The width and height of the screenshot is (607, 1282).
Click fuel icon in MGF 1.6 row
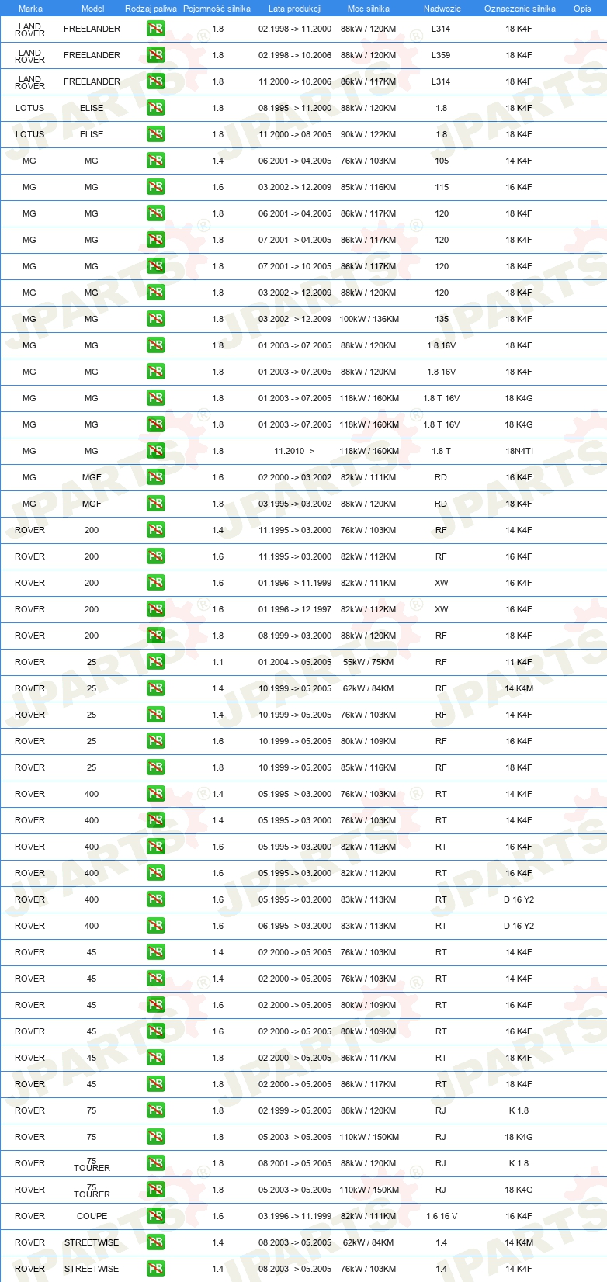(156, 477)
